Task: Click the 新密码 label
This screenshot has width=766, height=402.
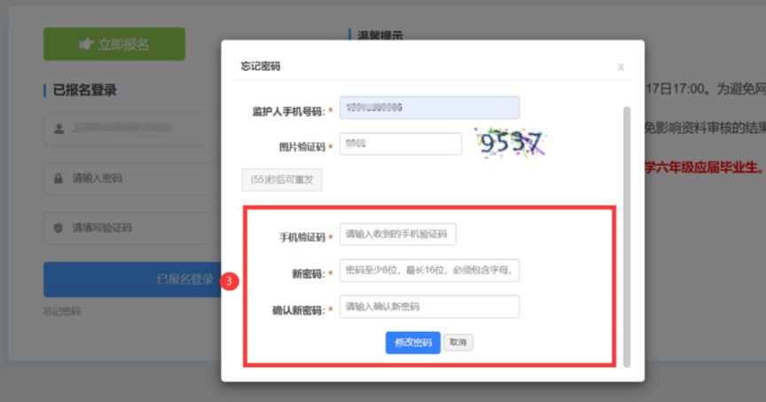Action: click(309, 274)
